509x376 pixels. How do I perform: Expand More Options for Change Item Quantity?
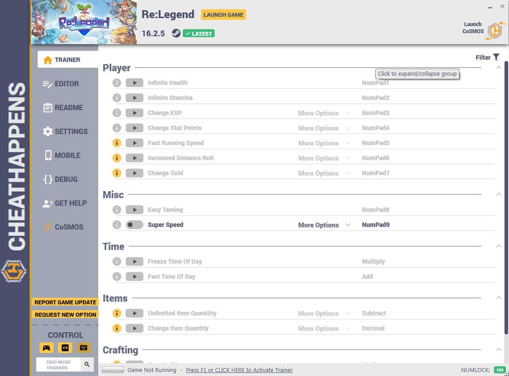[324, 329]
